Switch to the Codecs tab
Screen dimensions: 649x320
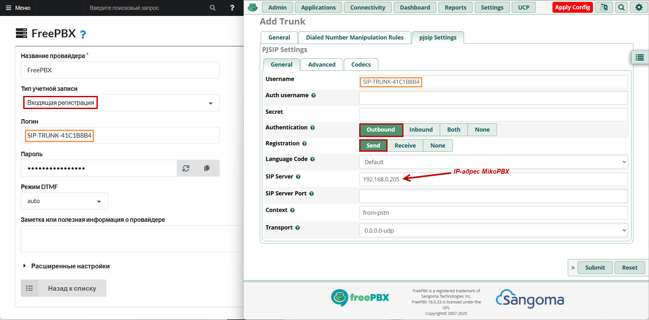click(x=360, y=65)
